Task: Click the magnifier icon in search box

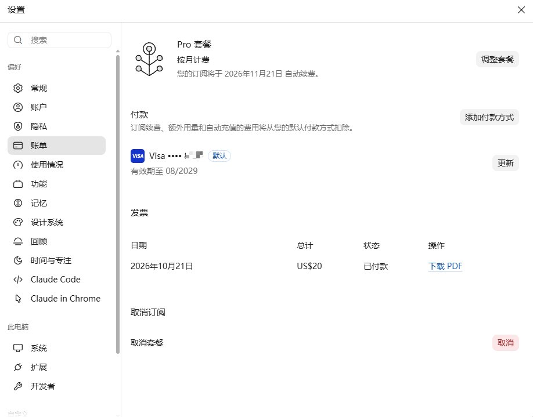Action: (x=18, y=40)
